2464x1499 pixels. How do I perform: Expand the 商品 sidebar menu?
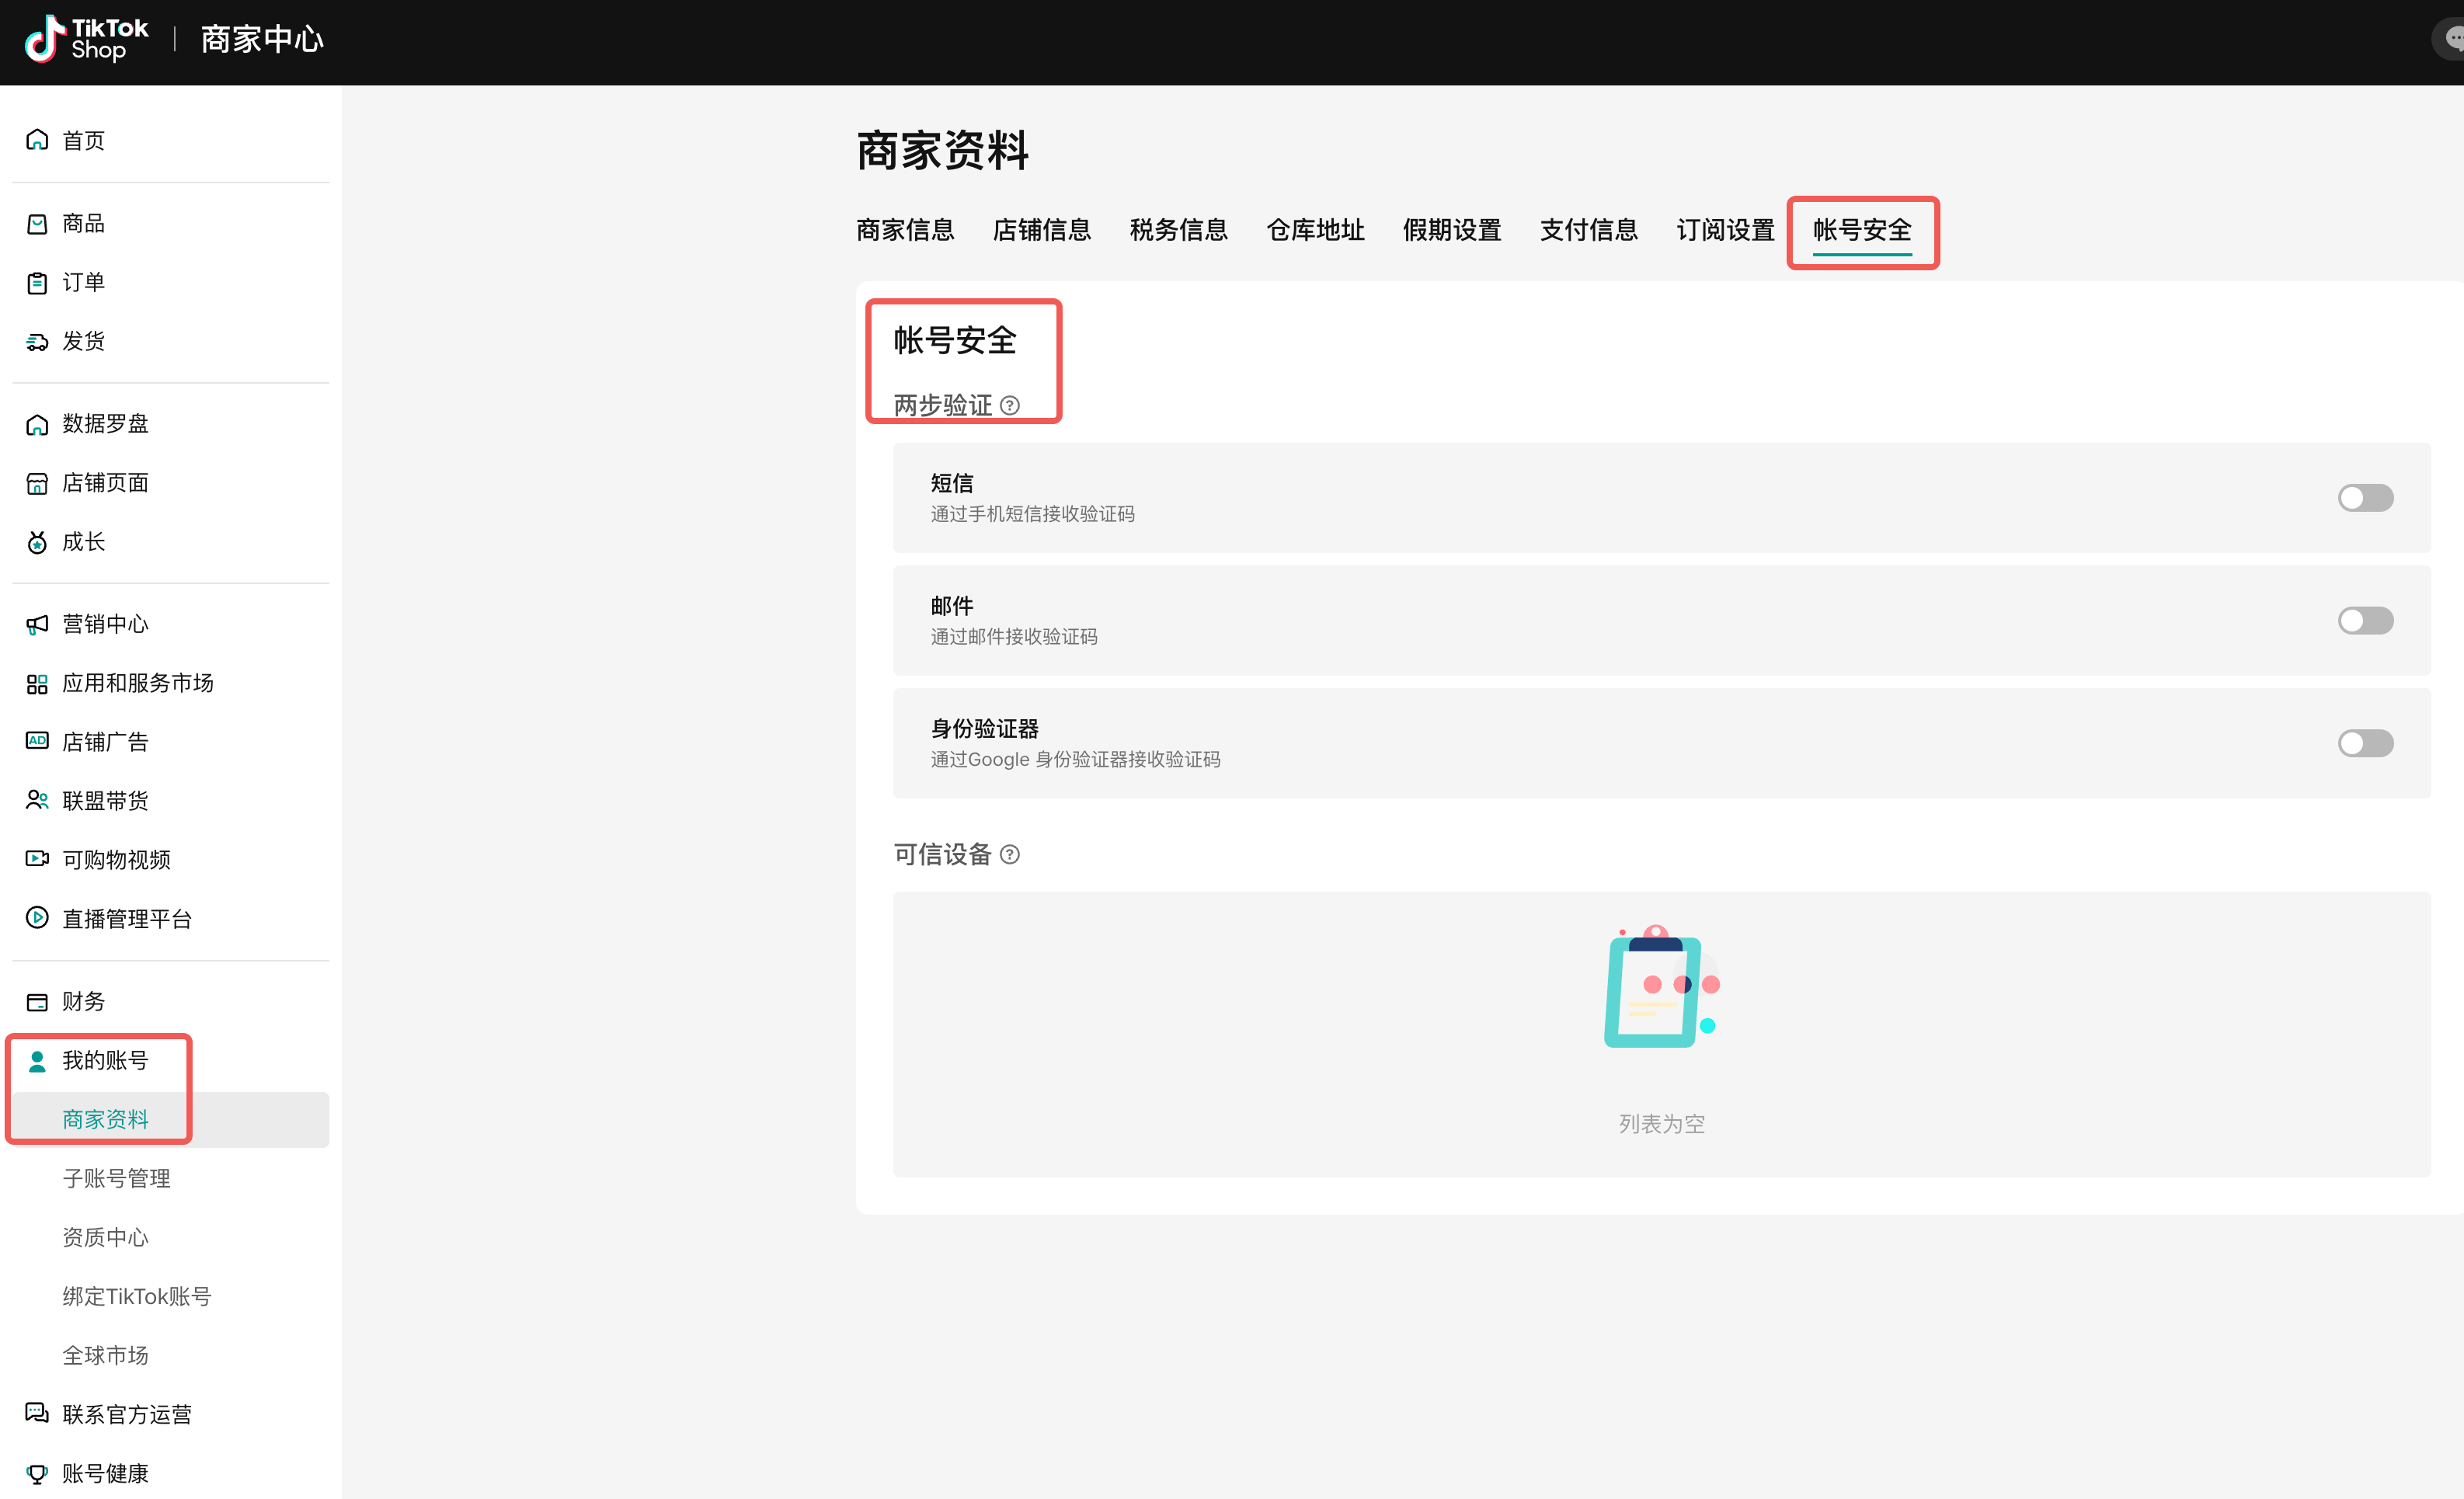pyautogui.click(x=83, y=223)
